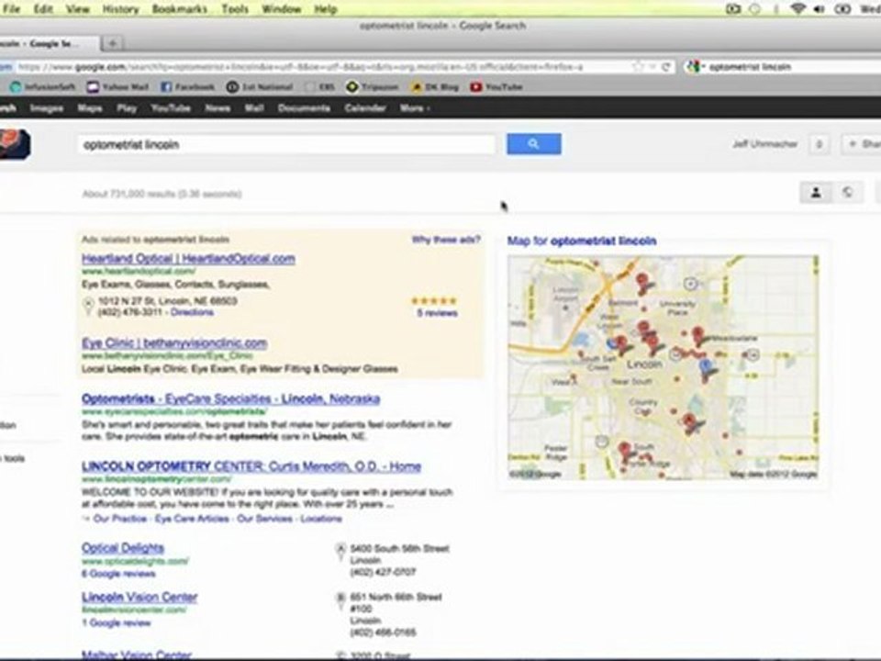Image resolution: width=881 pixels, height=661 pixels.
Task: Click Google search input field
Action: pos(286,144)
